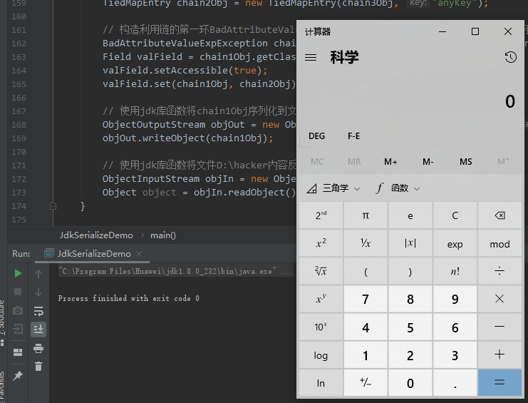Open the calculator navigation hamburger menu
This screenshot has height=403, width=528.
click(311, 58)
